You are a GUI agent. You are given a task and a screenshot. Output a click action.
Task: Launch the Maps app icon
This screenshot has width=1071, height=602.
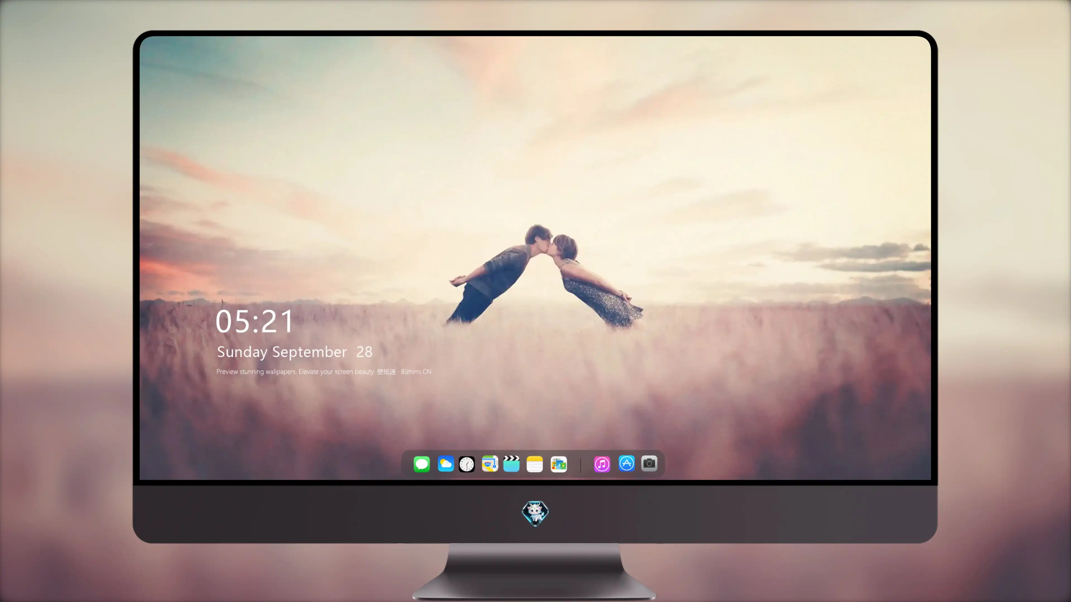(490, 464)
